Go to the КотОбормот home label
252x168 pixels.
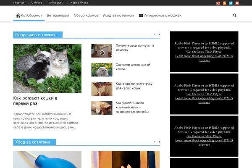[x=31, y=16]
